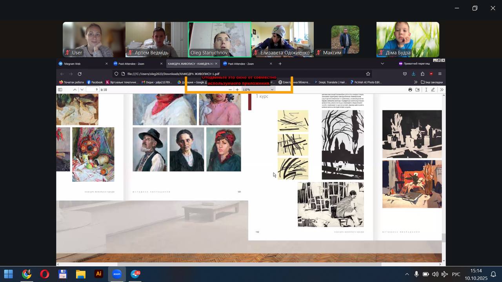
Task: Open Adobe Illustrator from the taskbar
Action: click(99, 274)
